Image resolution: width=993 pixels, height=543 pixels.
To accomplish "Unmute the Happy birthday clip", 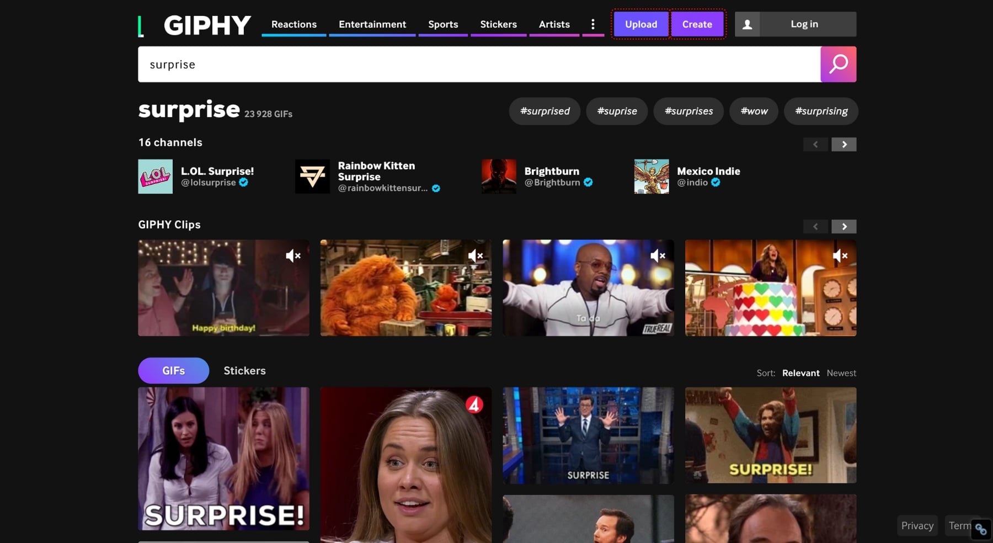I will [x=293, y=255].
